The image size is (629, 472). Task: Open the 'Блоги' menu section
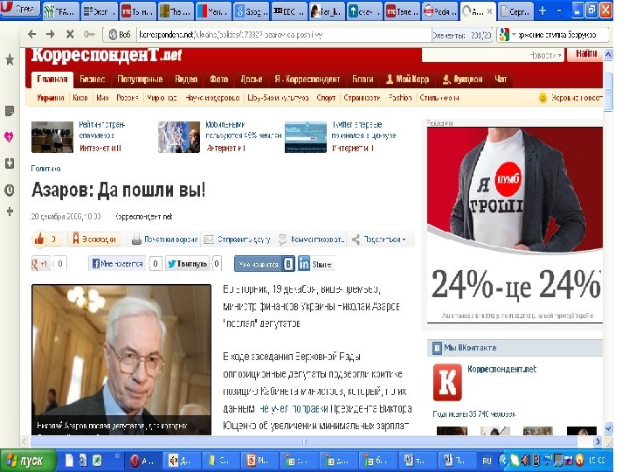tap(363, 79)
